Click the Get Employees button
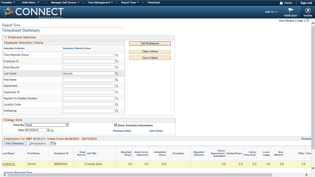 coord(150,43)
